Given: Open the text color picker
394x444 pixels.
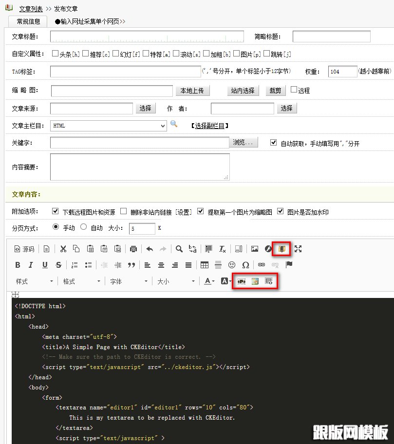Looking at the screenshot, I should tap(209, 281).
